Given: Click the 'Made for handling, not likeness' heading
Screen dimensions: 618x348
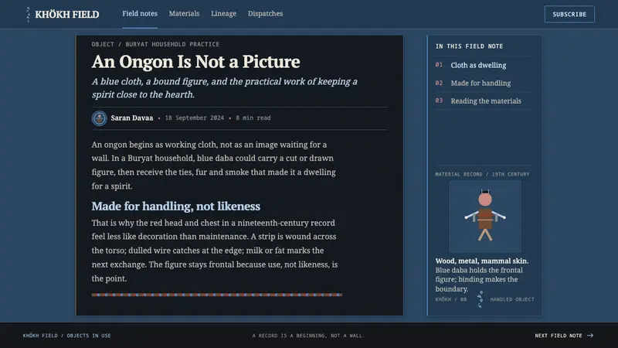Looking at the screenshot, I should coord(176,206).
